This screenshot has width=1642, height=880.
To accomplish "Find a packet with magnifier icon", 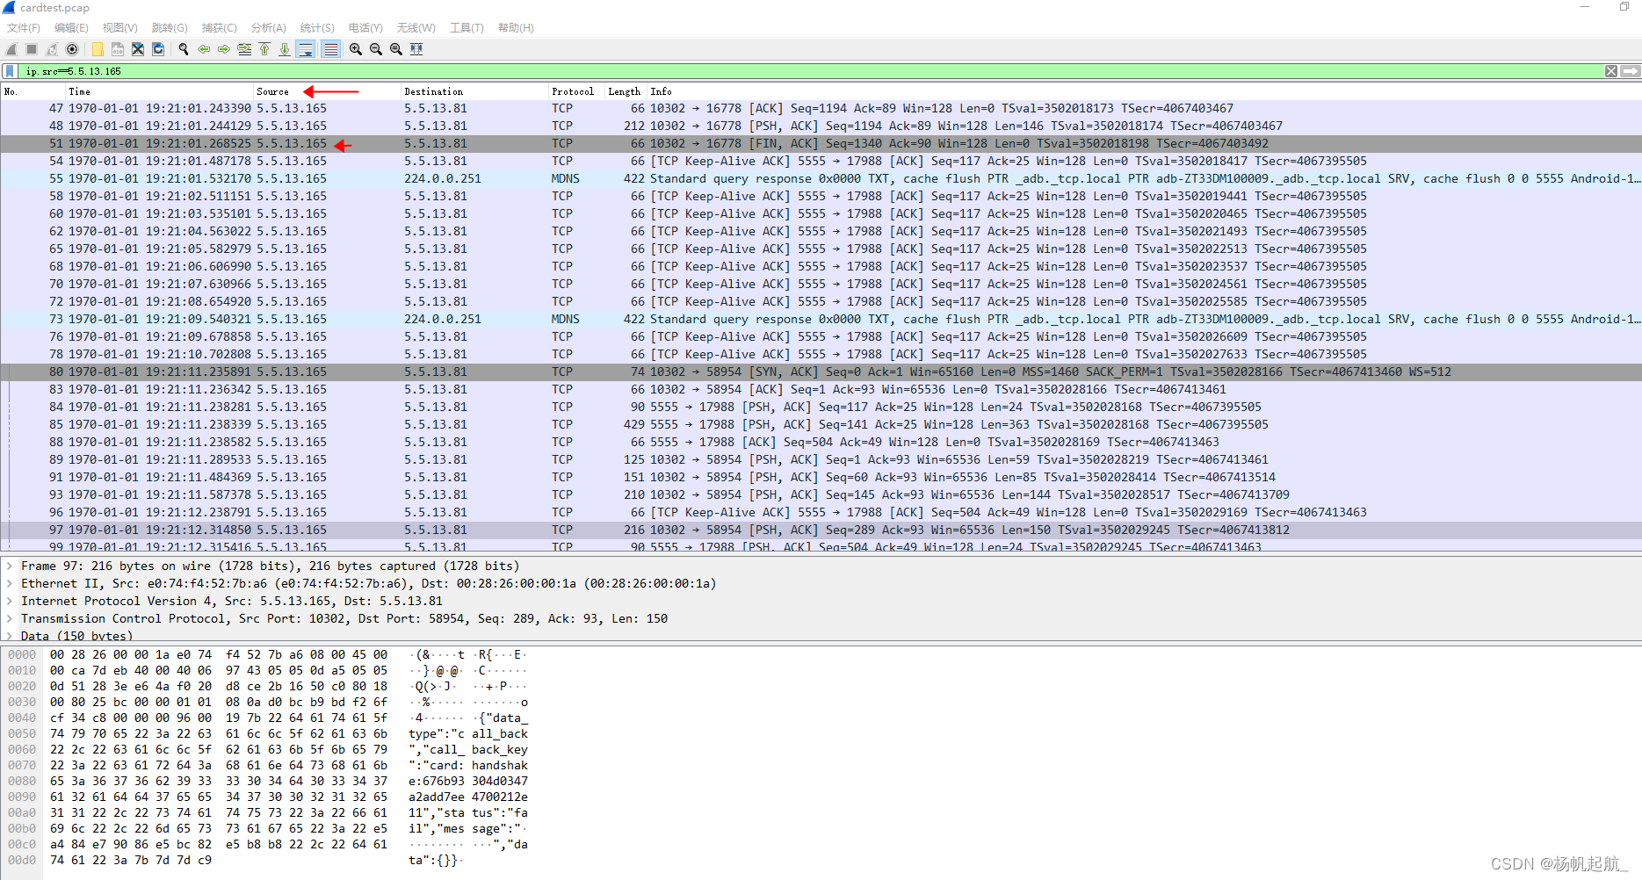I will pos(184,49).
